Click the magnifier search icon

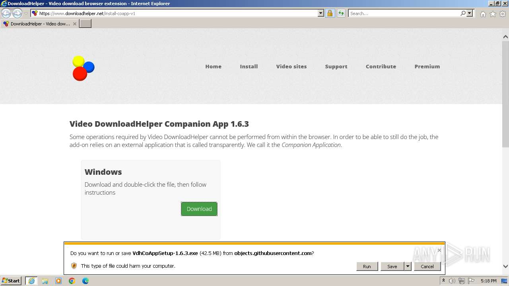pos(463,13)
